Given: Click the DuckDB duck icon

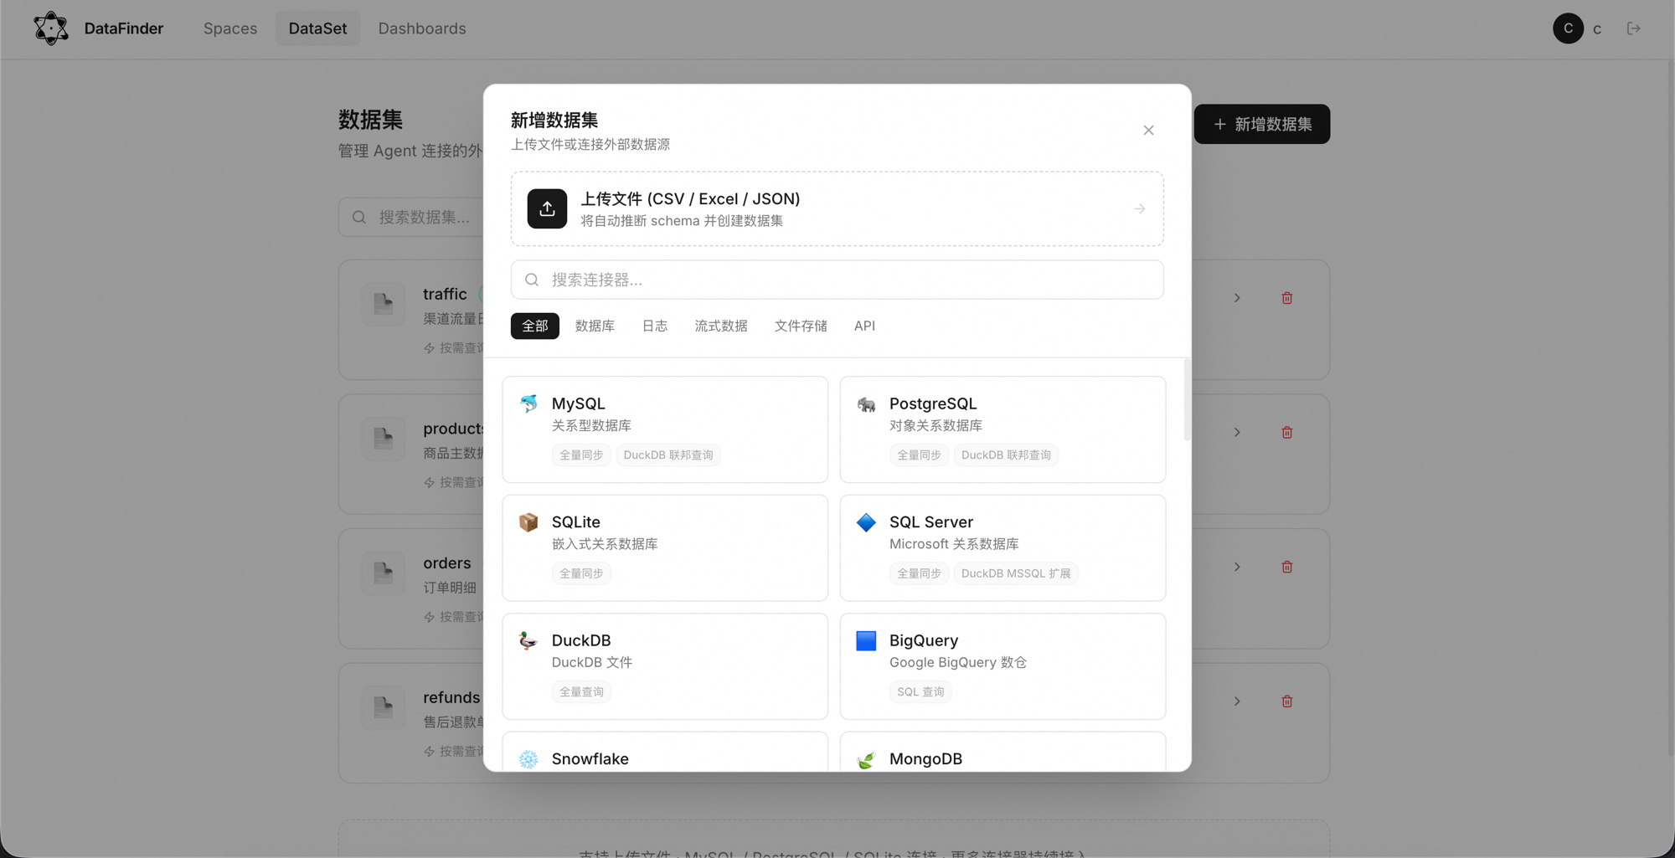Looking at the screenshot, I should pos(528,641).
